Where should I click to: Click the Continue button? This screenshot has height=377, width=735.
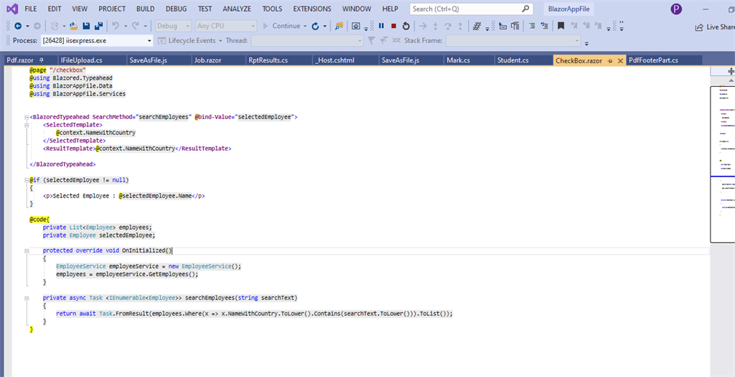pyautogui.click(x=286, y=26)
